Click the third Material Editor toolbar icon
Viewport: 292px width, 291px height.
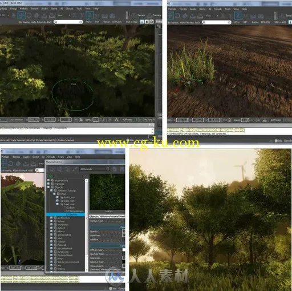pyautogui.click(x=67, y=169)
